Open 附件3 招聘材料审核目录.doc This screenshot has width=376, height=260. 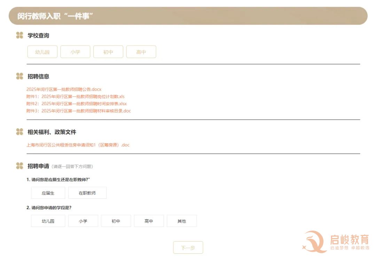point(79,111)
